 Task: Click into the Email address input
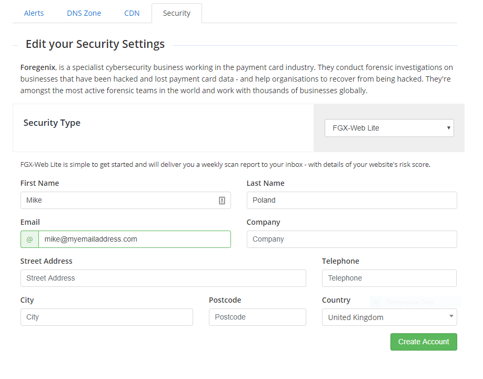[x=134, y=239]
